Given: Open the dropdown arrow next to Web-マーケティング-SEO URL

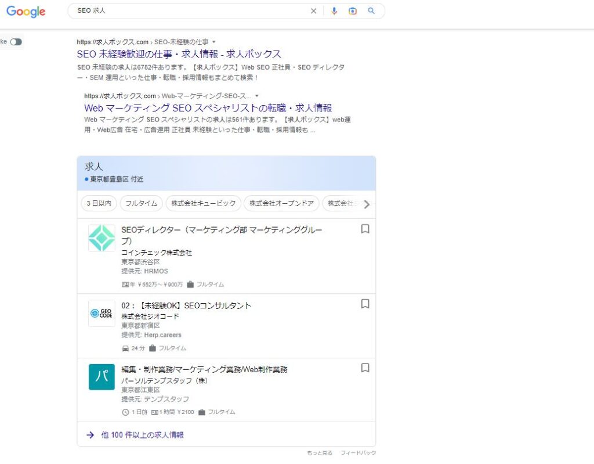Looking at the screenshot, I should click(x=257, y=96).
